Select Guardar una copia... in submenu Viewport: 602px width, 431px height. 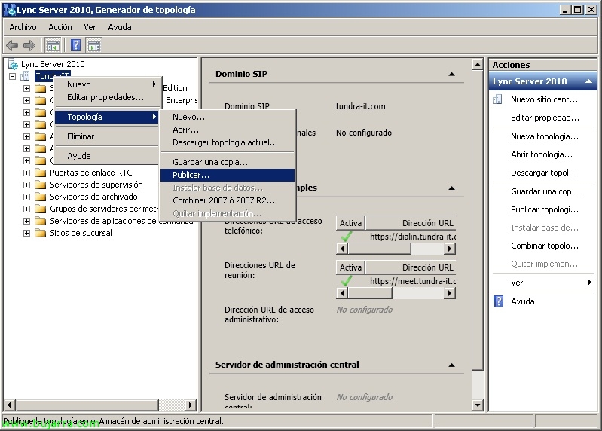[x=228, y=162]
